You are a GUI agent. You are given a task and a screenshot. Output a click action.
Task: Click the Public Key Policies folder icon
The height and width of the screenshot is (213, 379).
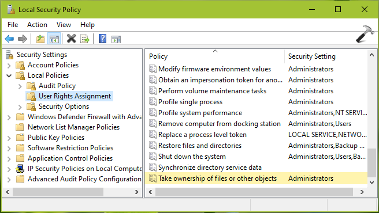tap(20, 138)
